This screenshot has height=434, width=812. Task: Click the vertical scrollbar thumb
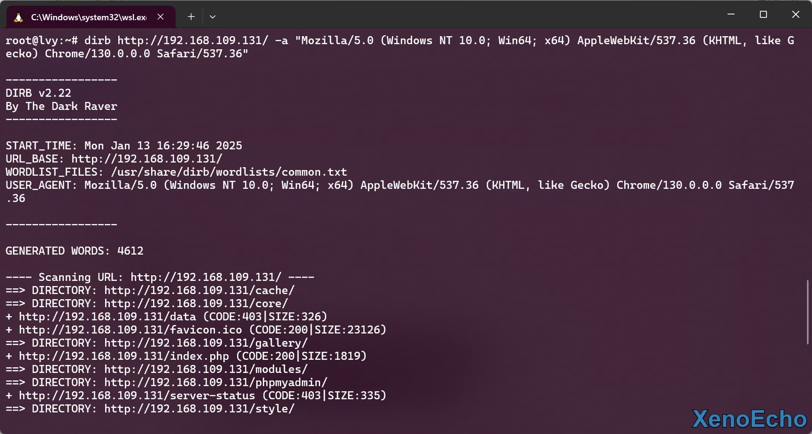[808, 312]
